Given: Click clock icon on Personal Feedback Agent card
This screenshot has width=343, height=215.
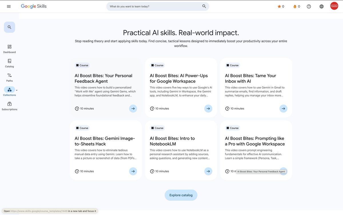Looking at the screenshot, I should (77, 109).
